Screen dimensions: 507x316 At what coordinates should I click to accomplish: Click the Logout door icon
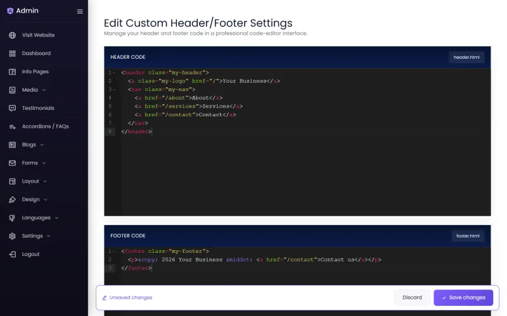click(12, 255)
